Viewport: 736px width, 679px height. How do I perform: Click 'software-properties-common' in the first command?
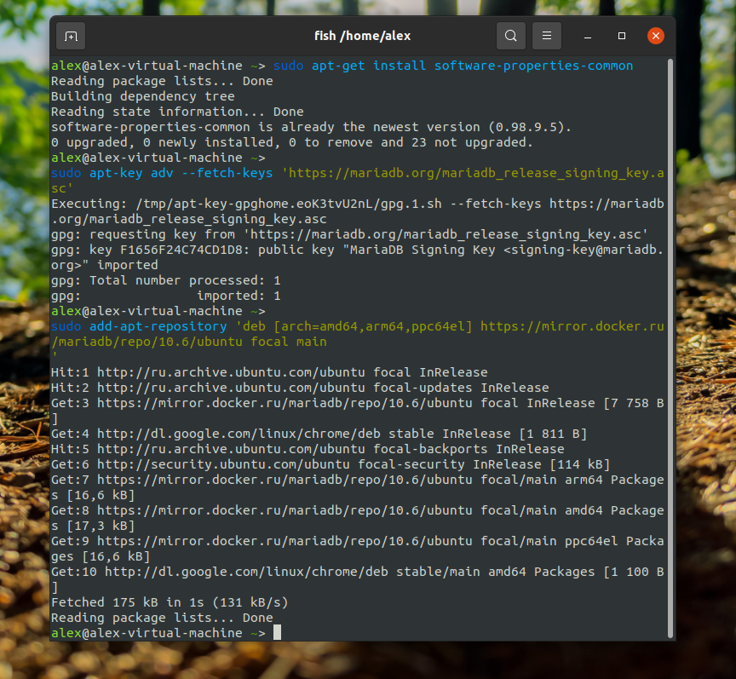(x=533, y=66)
